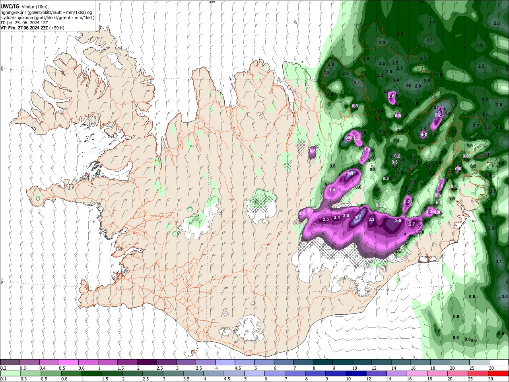Select the violet 12–14 lower legend swatch
This screenshot has height=382, width=509.
click(377, 374)
